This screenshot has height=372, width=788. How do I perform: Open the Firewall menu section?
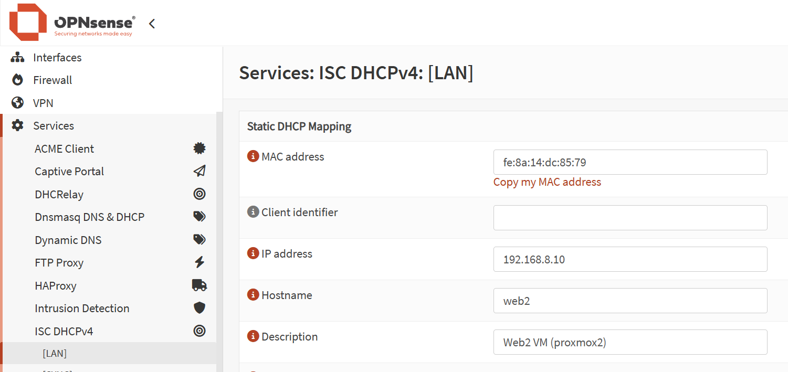coord(52,80)
